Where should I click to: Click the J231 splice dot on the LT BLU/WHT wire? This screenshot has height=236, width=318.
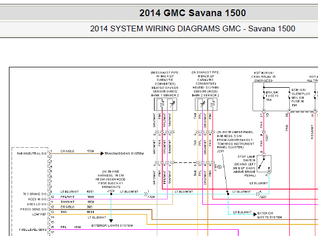(x=228, y=194)
